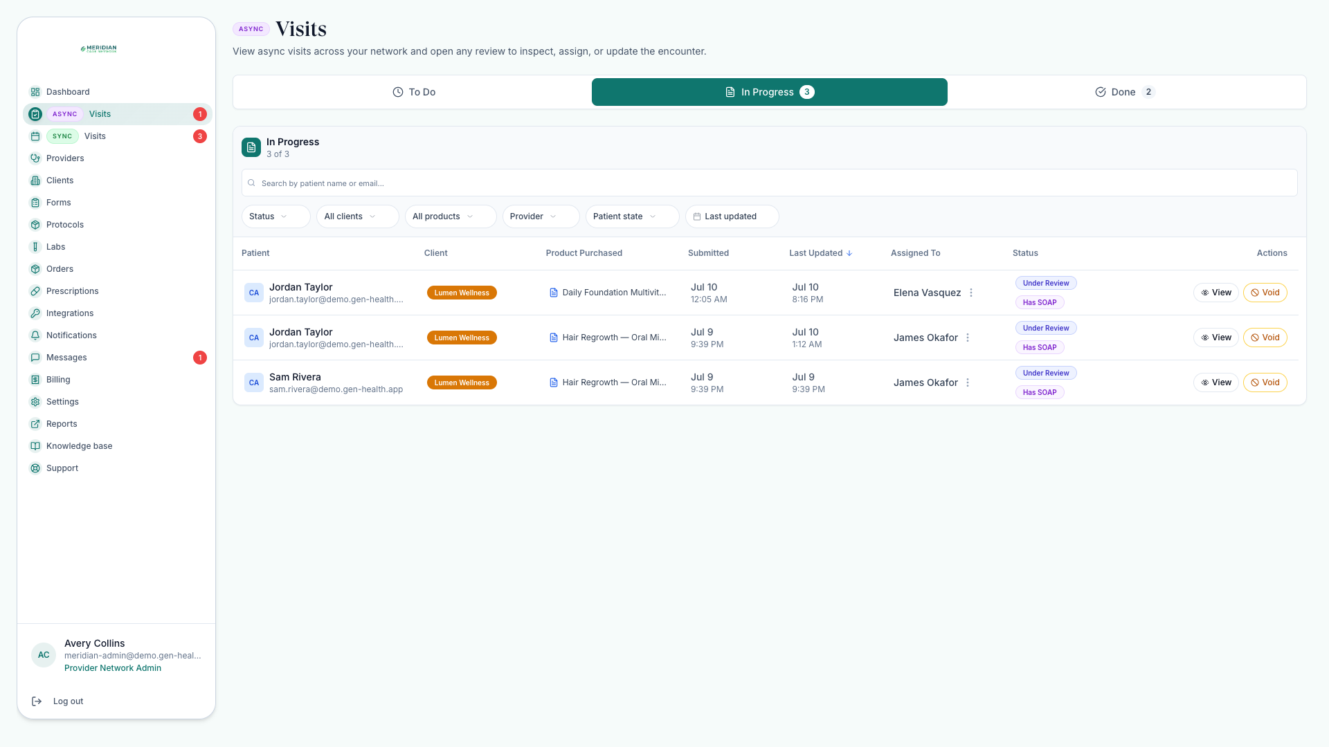This screenshot has width=1329, height=747.
Task: Expand the All products filter
Action: click(x=450, y=216)
